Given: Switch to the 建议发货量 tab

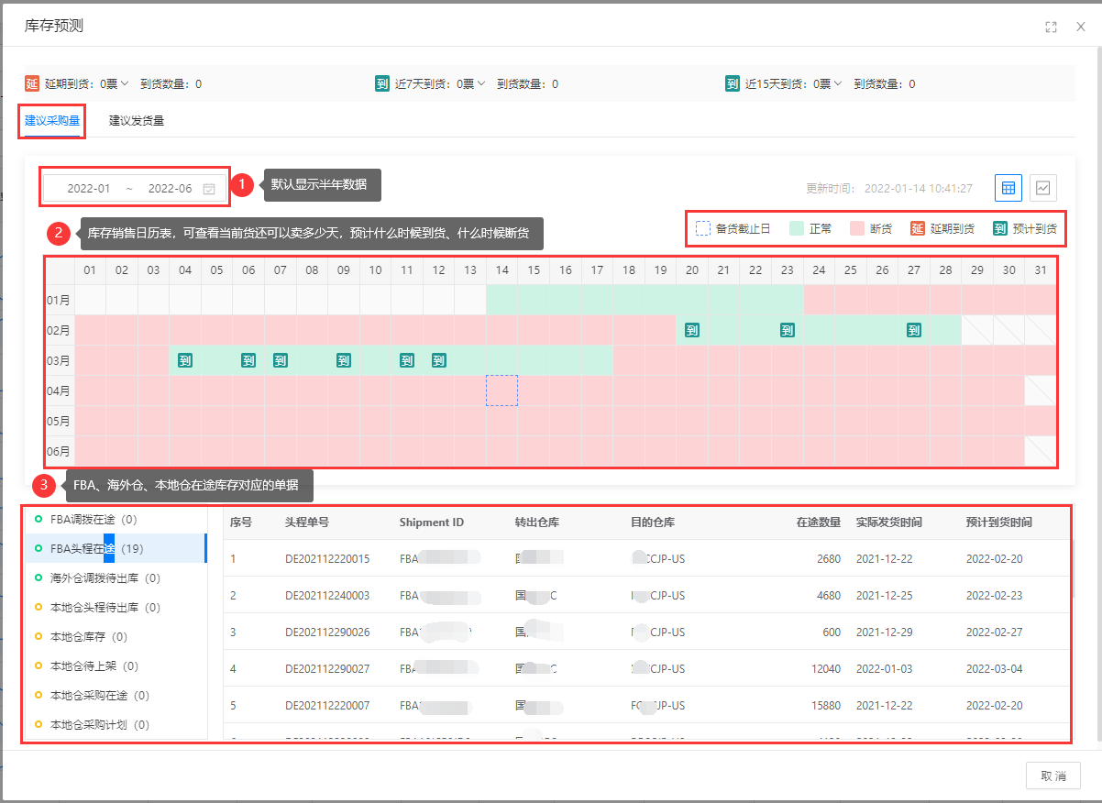Looking at the screenshot, I should coord(137,120).
